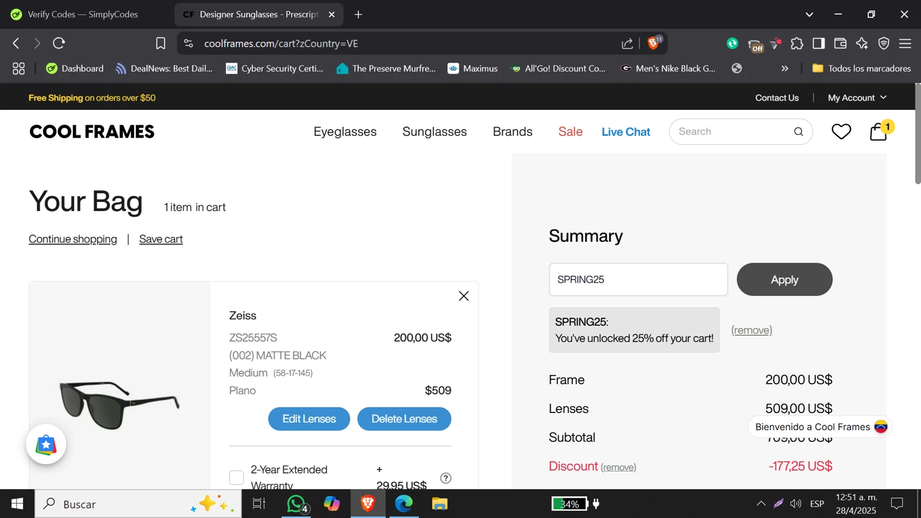Open the Maximus bookmark
This screenshot has height=518, width=921.
pos(473,69)
